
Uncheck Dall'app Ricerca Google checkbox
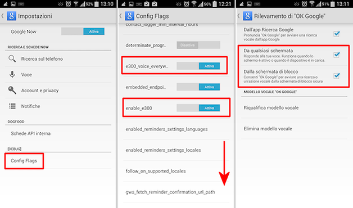[337, 34]
